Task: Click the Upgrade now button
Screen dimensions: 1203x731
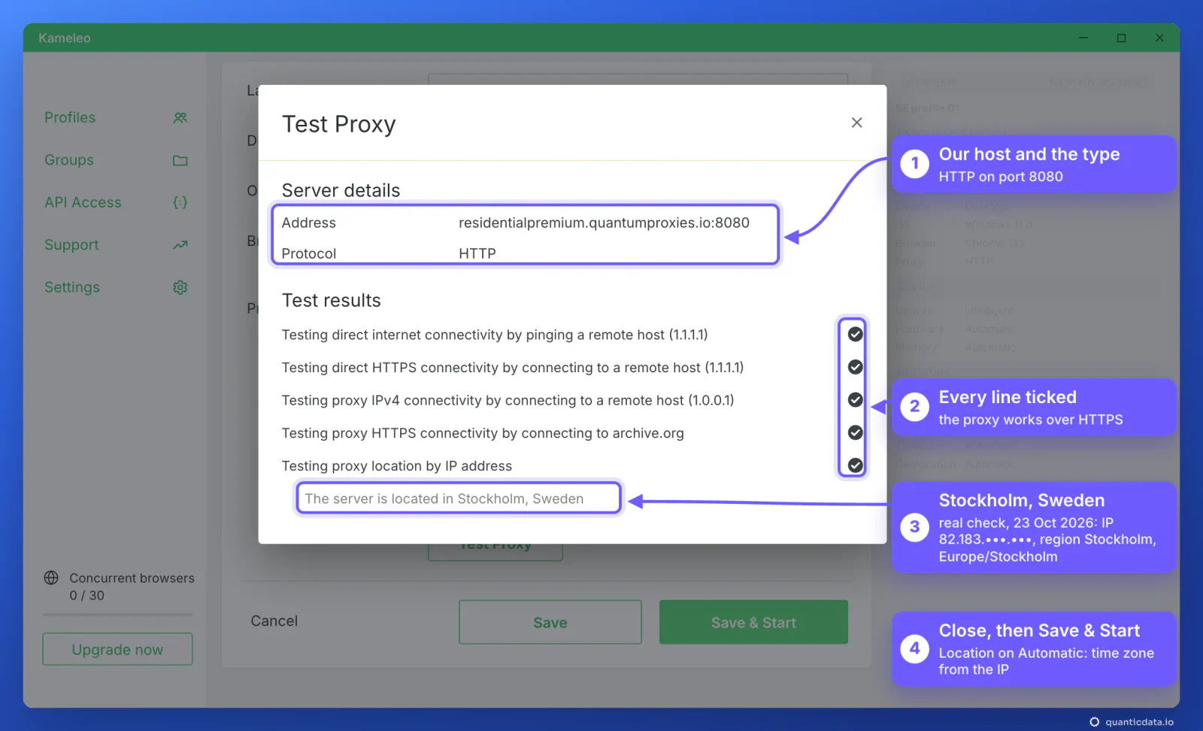Action: [x=117, y=649]
